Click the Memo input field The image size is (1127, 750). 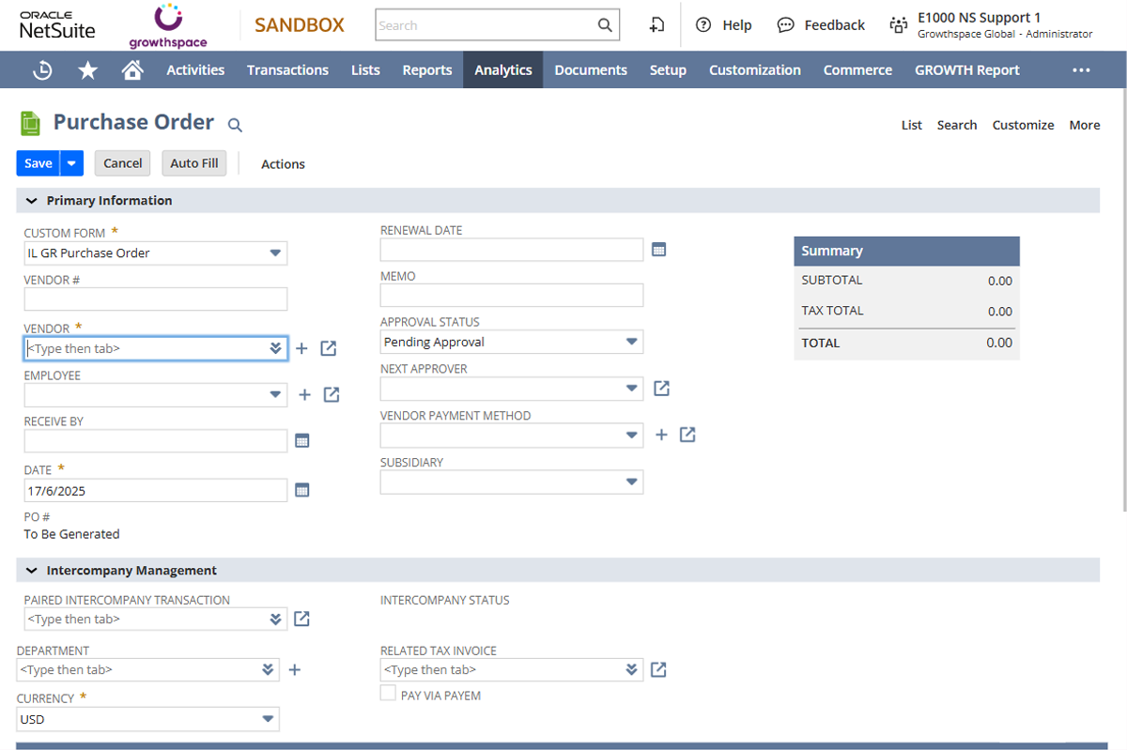(x=512, y=296)
